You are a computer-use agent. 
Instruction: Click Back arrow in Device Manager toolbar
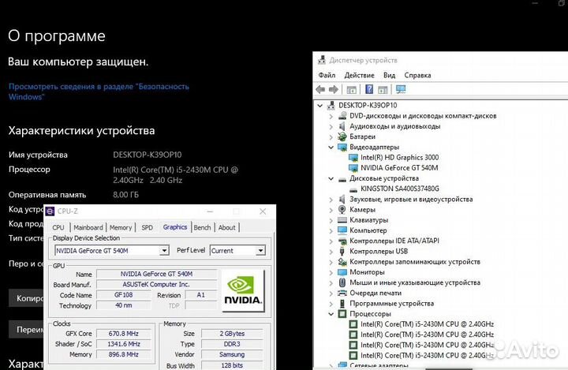pyautogui.click(x=320, y=89)
